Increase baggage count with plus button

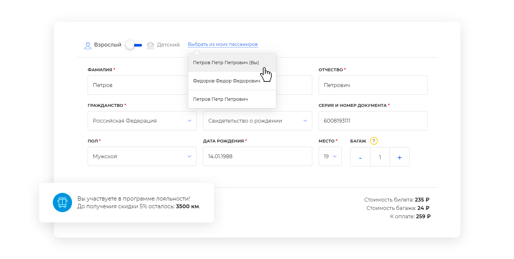(x=400, y=157)
